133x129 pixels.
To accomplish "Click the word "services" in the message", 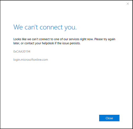I will (x=74, y=39).
